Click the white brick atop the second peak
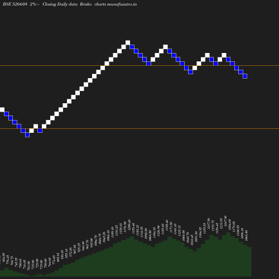 click(165, 47)
